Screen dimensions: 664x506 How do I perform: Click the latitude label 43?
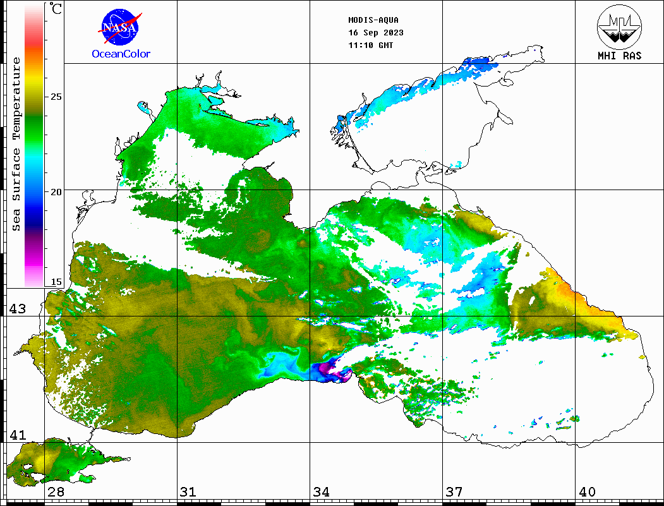17,309
